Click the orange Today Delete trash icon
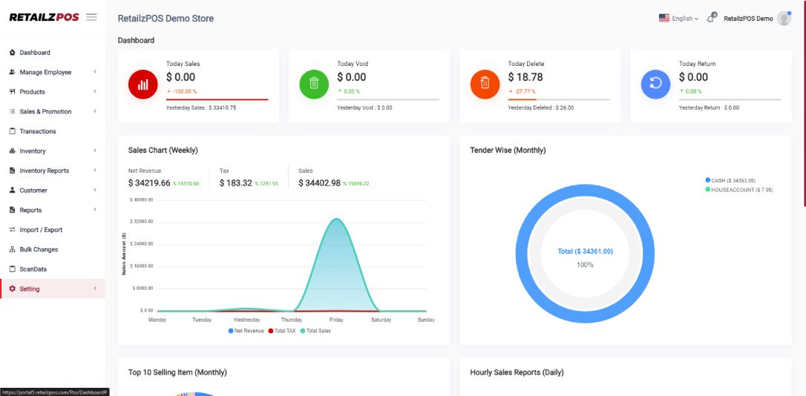Screen dimensions: 806x396 pos(485,85)
